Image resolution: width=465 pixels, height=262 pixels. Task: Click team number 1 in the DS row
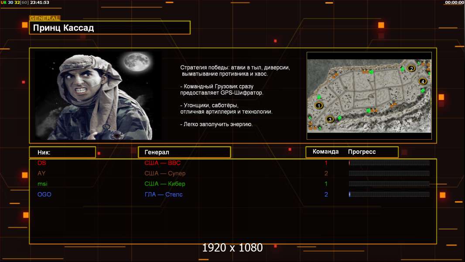pos(326,163)
